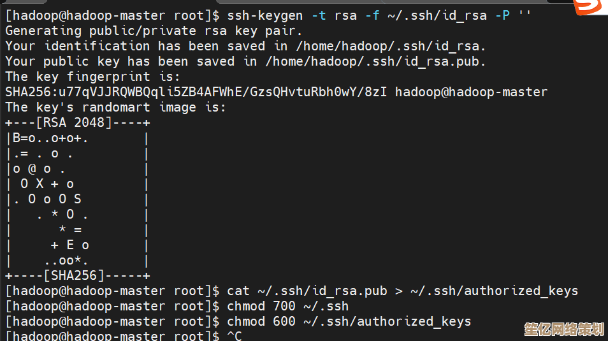Click "The key's randomart image is:" line
The width and height of the screenshot is (608, 341).
pos(115,107)
